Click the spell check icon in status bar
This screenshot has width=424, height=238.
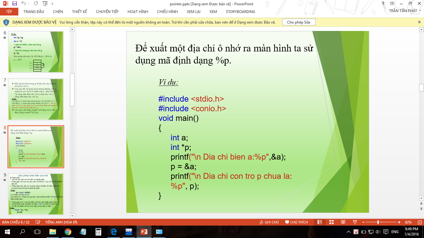(38, 222)
